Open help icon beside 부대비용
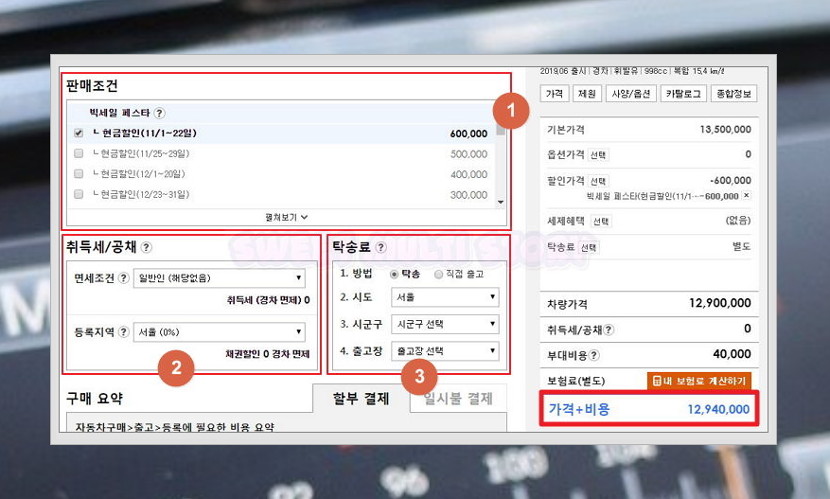The height and width of the screenshot is (499, 830). pyautogui.click(x=594, y=355)
